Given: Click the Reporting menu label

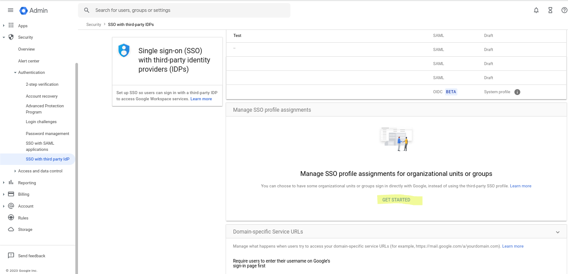Looking at the screenshot, I should pyautogui.click(x=27, y=183).
